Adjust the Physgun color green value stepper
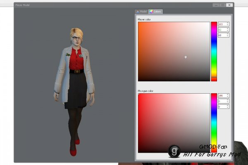Viewport: 248px width, 165px height. point(228,101)
